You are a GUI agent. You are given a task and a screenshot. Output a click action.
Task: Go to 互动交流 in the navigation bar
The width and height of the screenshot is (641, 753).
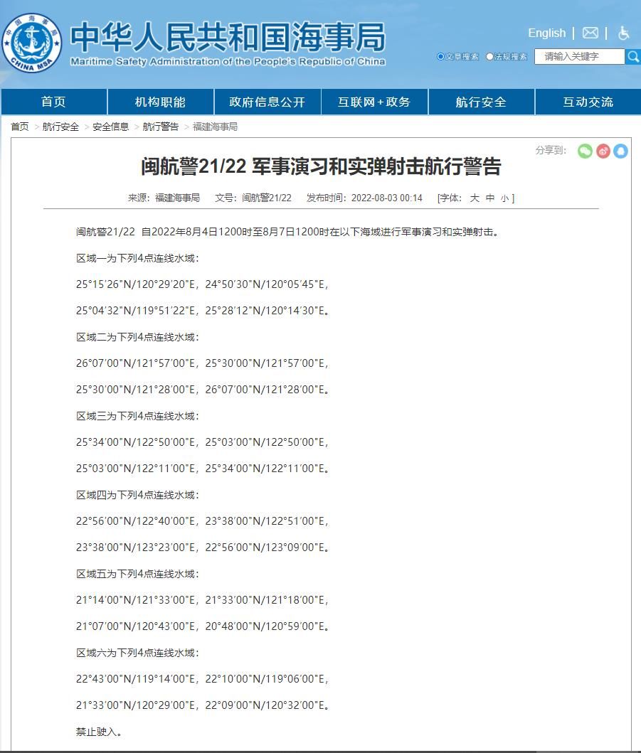pyautogui.click(x=588, y=102)
